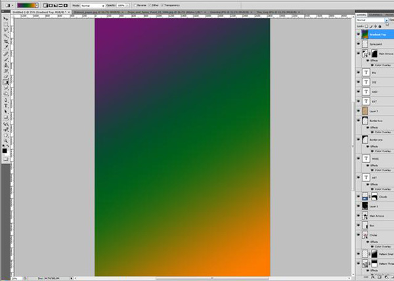394x281 pixels.
Task: Click the default colors icon above foreground swatch
Action: [x=4, y=145]
